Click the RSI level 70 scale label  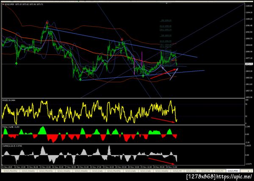[x=246, y=104]
